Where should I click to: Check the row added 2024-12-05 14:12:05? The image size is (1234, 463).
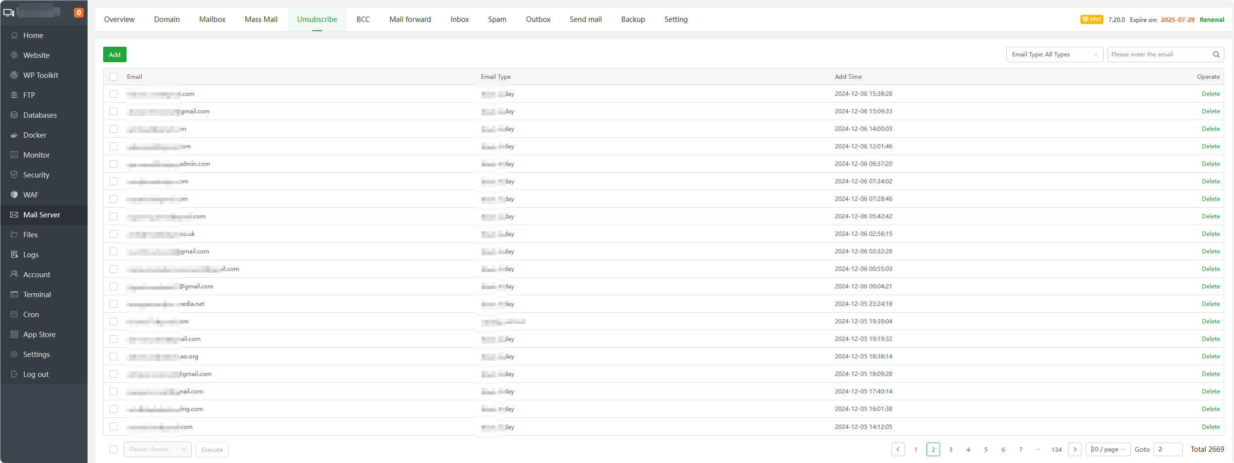point(113,427)
